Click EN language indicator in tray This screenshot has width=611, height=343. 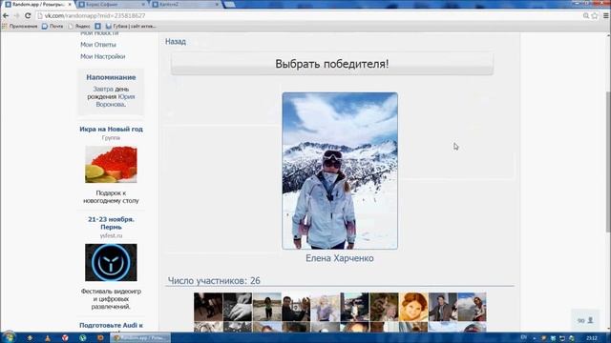(x=524, y=337)
